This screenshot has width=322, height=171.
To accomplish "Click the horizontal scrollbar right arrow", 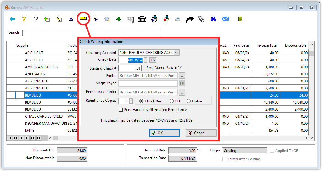I will pyautogui.click(x=306, y=138).
